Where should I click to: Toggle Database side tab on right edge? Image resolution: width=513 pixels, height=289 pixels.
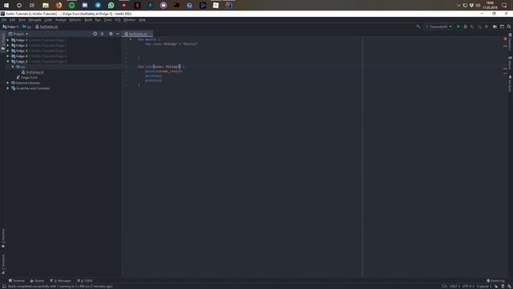[510, 42]
